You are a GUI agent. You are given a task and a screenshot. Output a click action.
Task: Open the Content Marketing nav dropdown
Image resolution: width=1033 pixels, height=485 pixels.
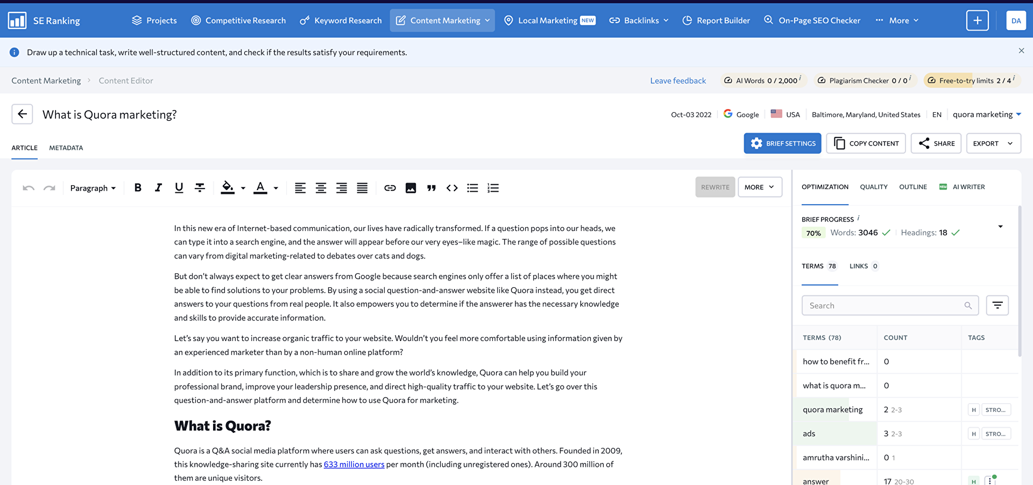tap(442, 20)
